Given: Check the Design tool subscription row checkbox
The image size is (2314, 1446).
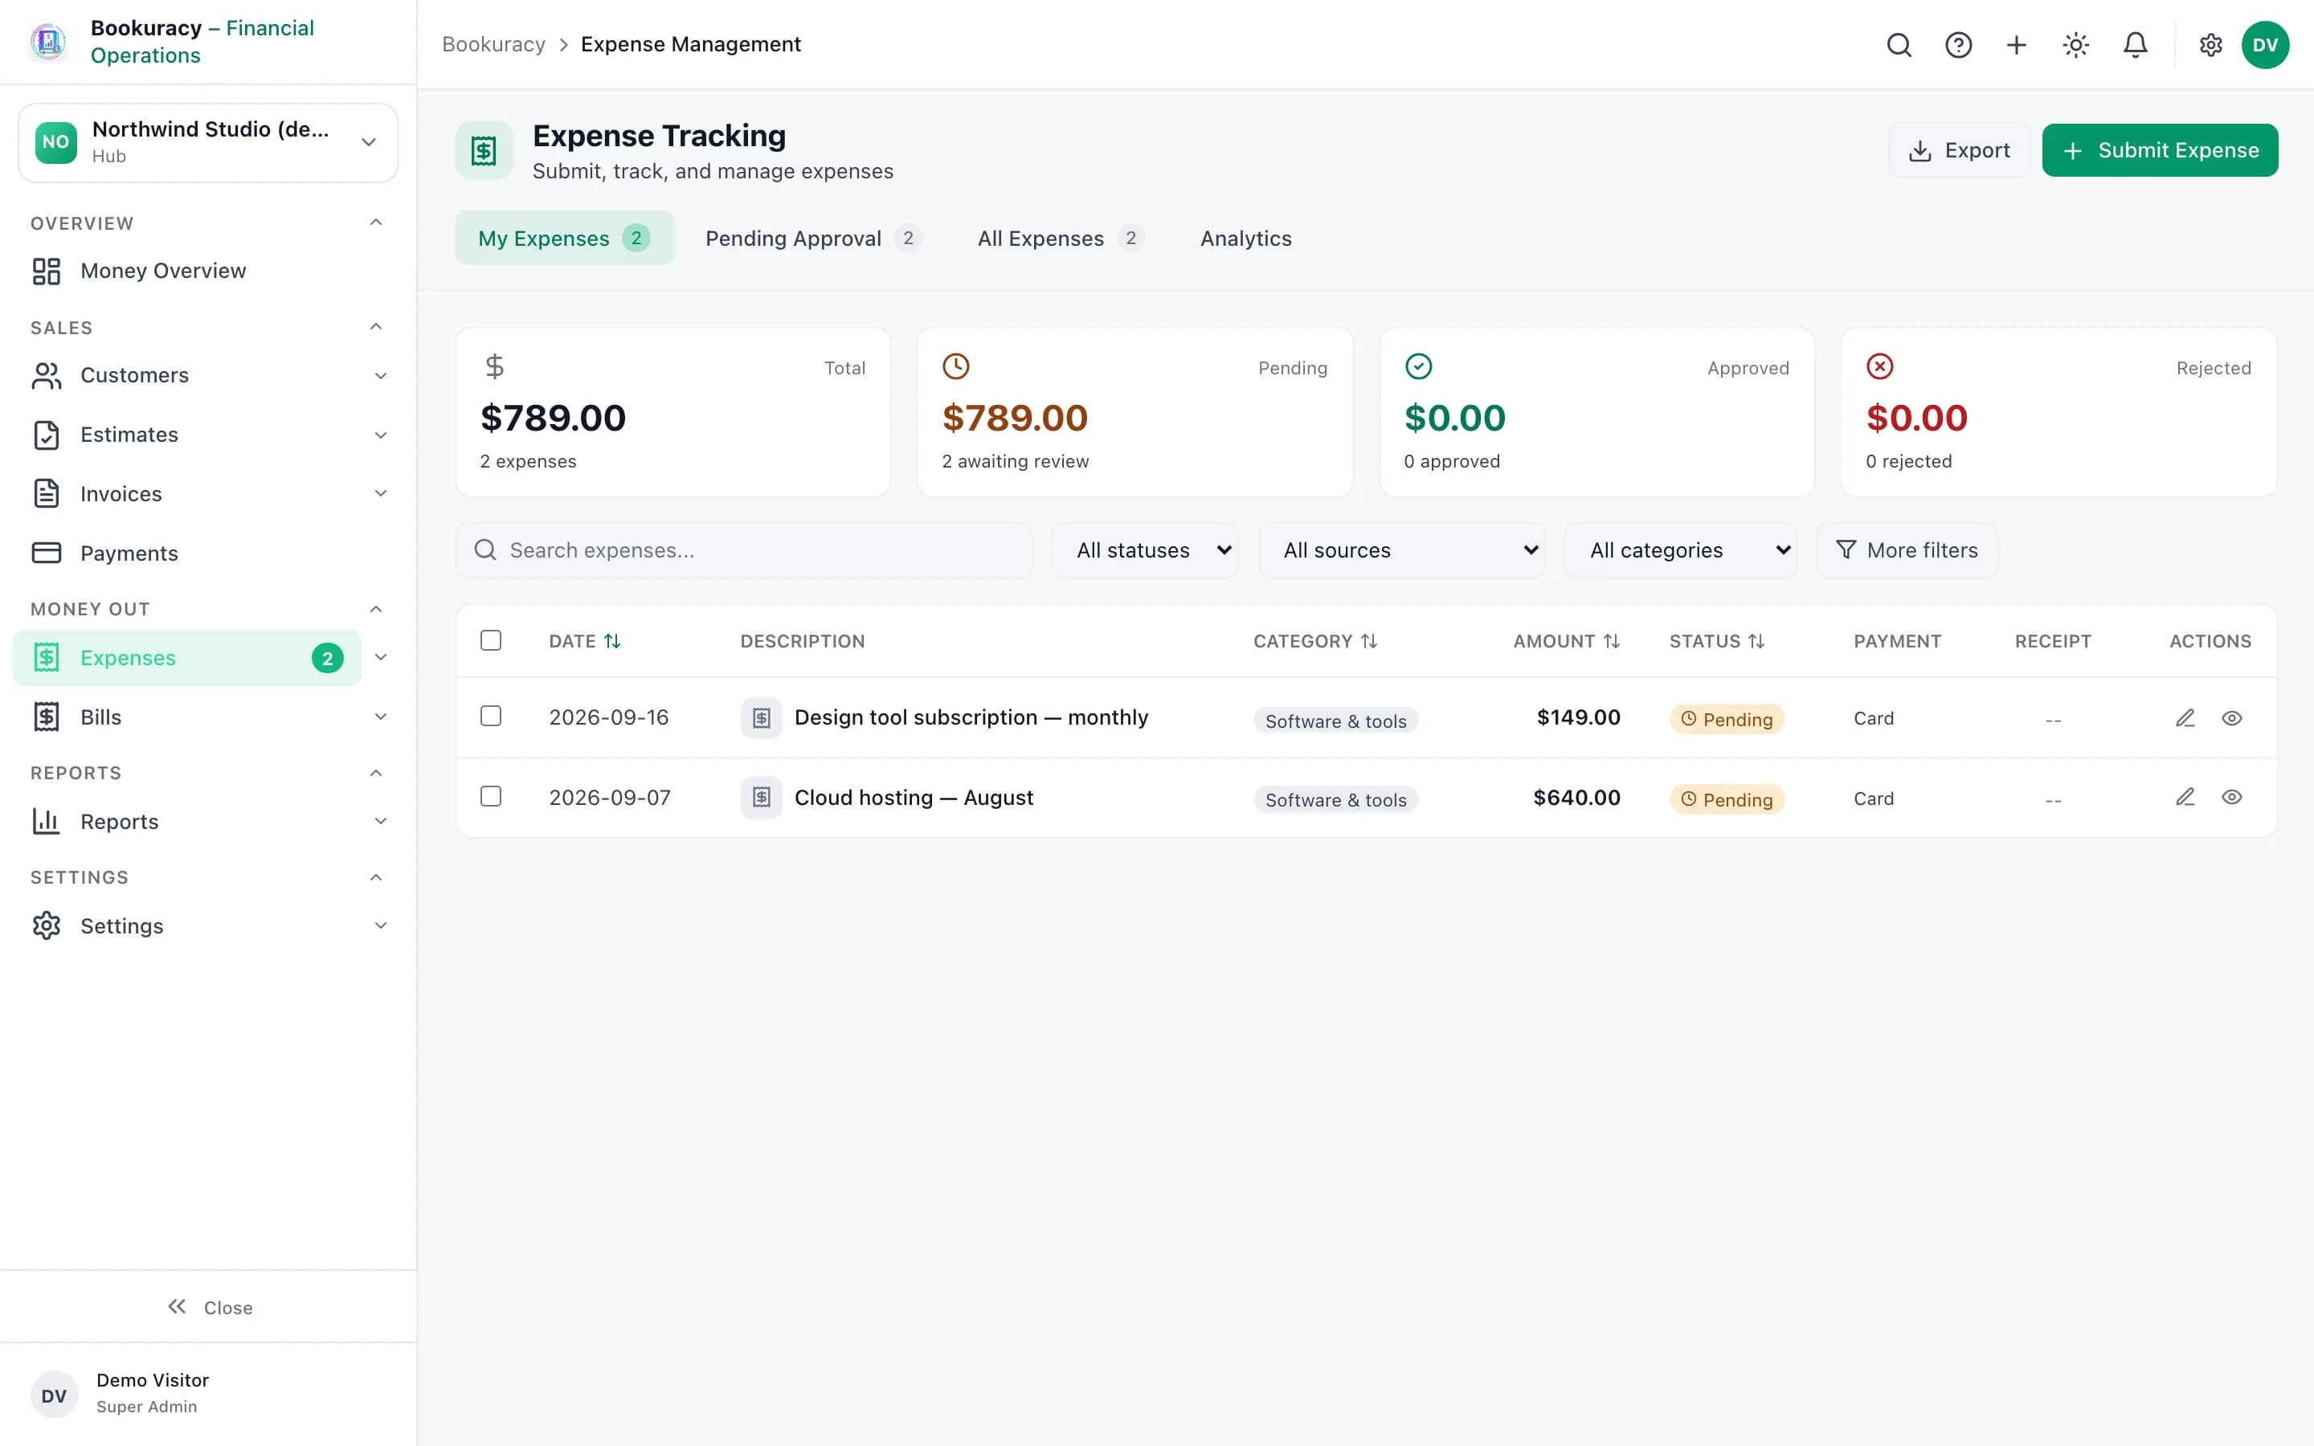Looking at the screenshot, I should point(491,717).
